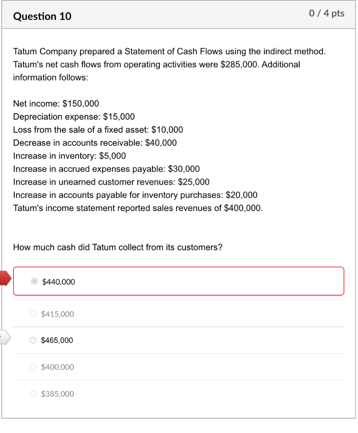
Task: Click the net income line of the problem
Action: (x=56, y=103)
